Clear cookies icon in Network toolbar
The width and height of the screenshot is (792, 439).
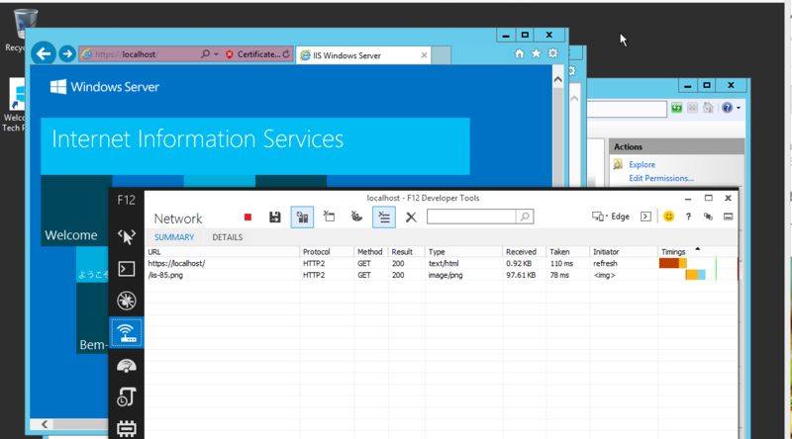(356, 217)
